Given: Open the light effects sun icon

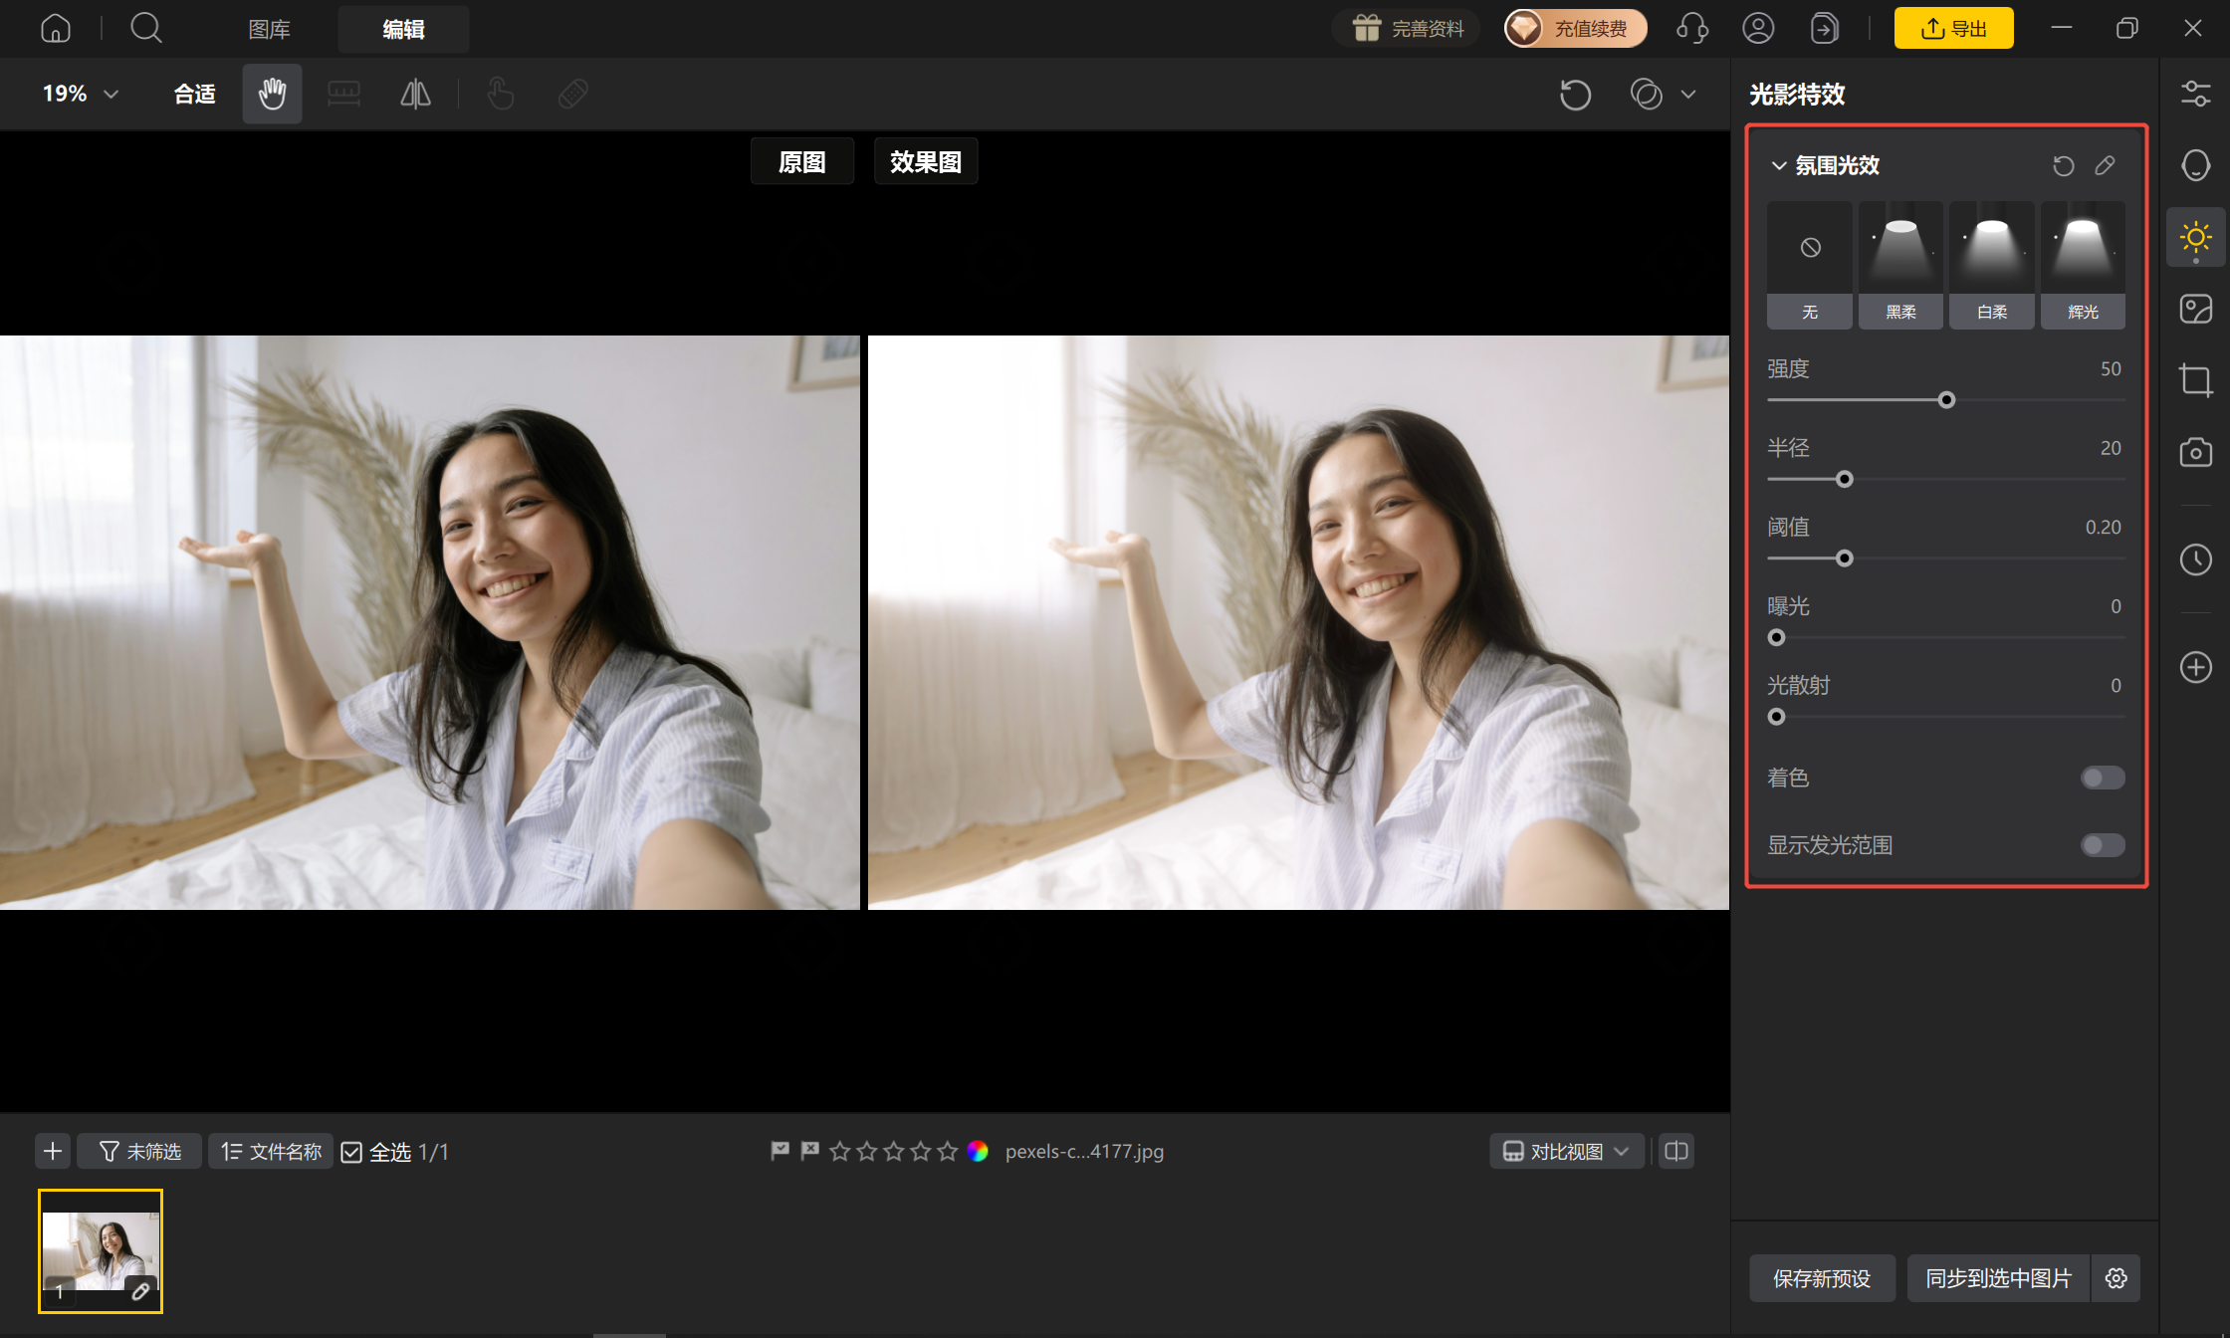Looking at the screenshot, I should [x=2195, y=237].
